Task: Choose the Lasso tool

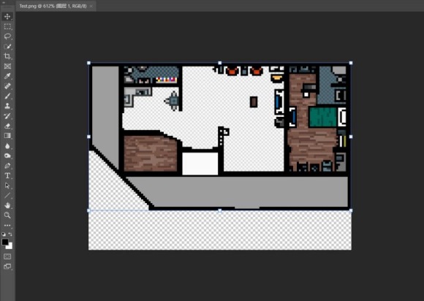Action: click(x=7, y=37)
